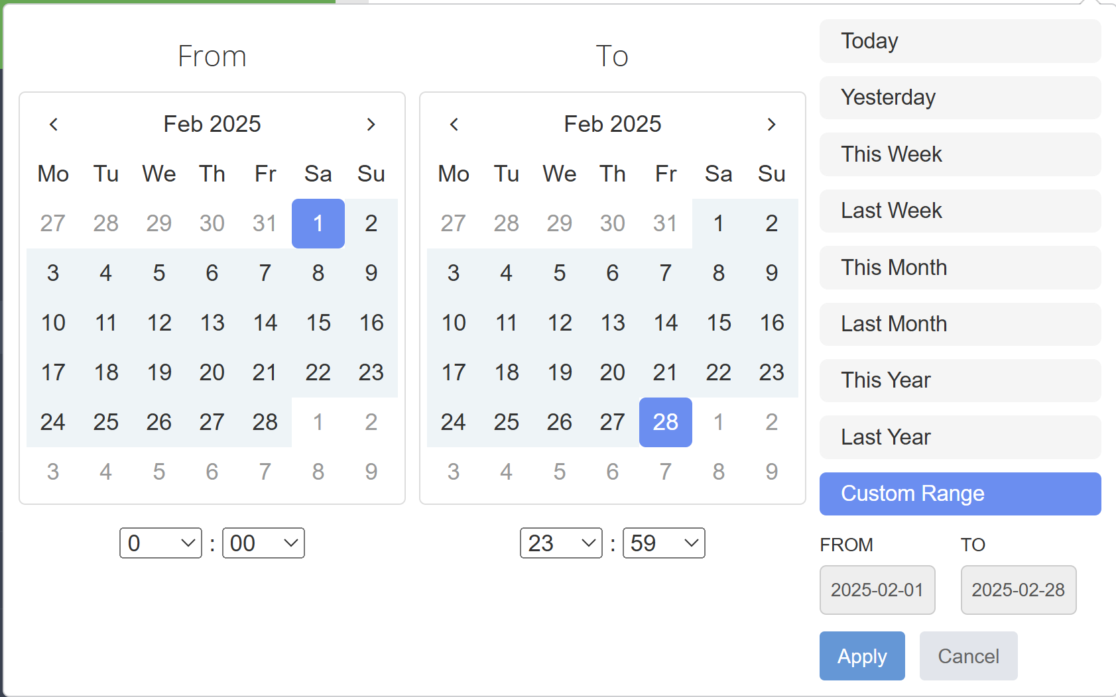
Task: Apply the selected date range
Action: tap(862, 656)
